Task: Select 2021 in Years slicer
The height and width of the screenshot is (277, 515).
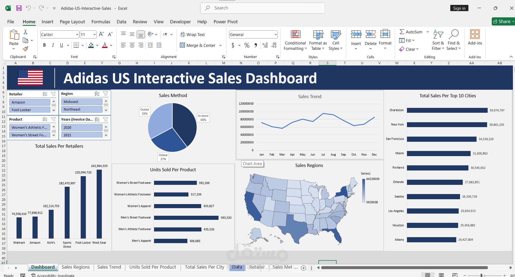Action: click(x=82, y=135)
